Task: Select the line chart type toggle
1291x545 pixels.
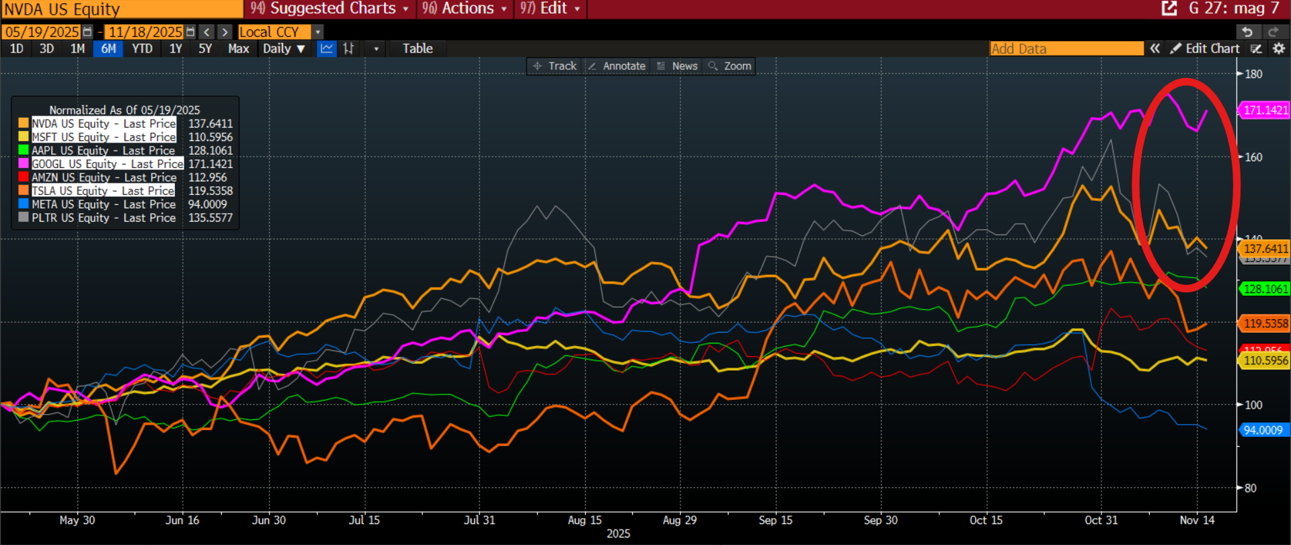Action: pos(327,48)
